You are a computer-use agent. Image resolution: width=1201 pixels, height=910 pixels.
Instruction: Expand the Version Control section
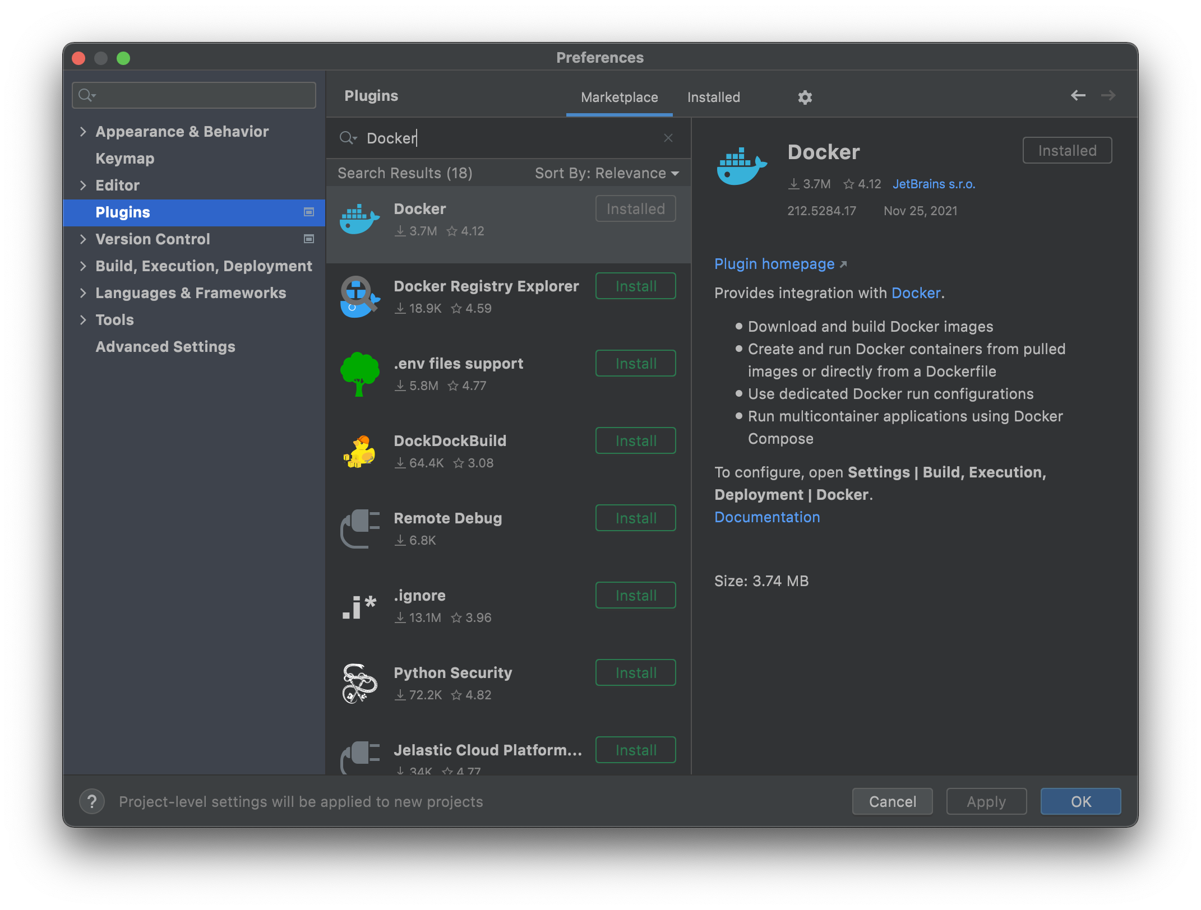coord(83,239)
